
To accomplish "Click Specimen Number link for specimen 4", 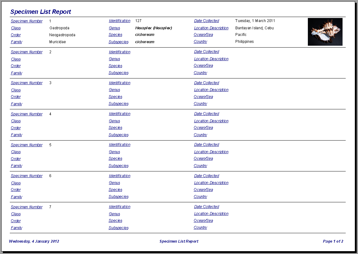I will (26, 114).
